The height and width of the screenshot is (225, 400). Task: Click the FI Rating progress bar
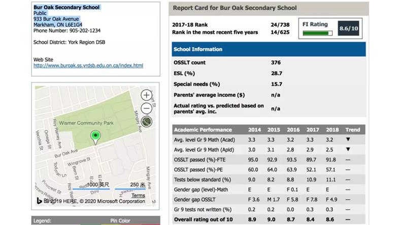coord(317,34)
